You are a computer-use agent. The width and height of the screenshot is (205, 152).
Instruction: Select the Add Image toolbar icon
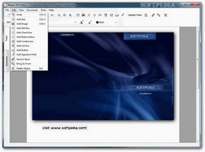pos(83,15)
